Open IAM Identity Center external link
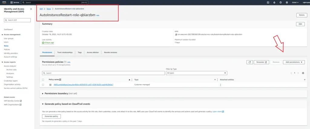Image resolution: width=310 pixels, height=129 pixels. pyautogui.click(x=13, y=101)
